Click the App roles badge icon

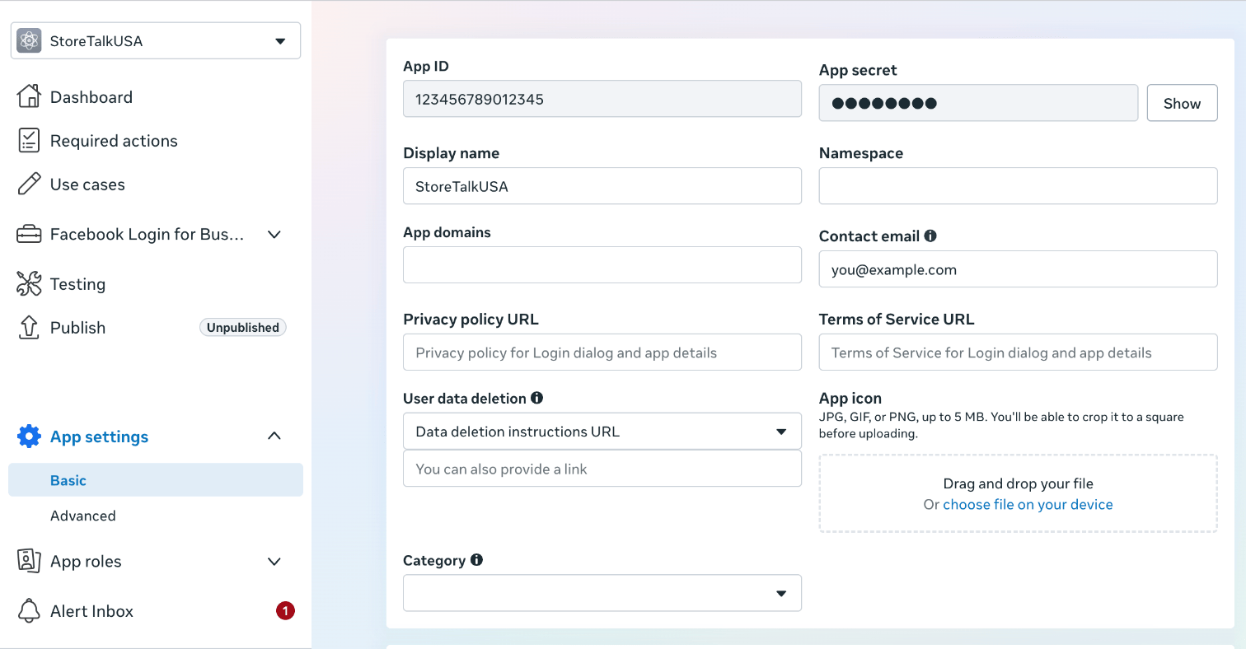click(x=29, y=561)
